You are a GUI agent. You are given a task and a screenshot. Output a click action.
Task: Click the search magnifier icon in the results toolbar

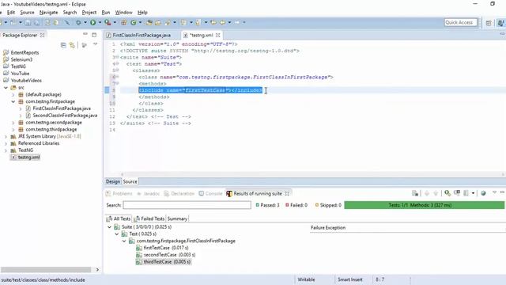tap(447, 193)
